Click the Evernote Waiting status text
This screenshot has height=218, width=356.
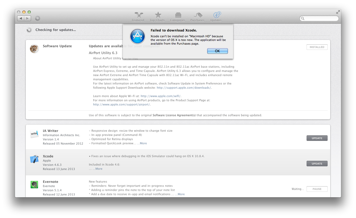coord(298,189)
